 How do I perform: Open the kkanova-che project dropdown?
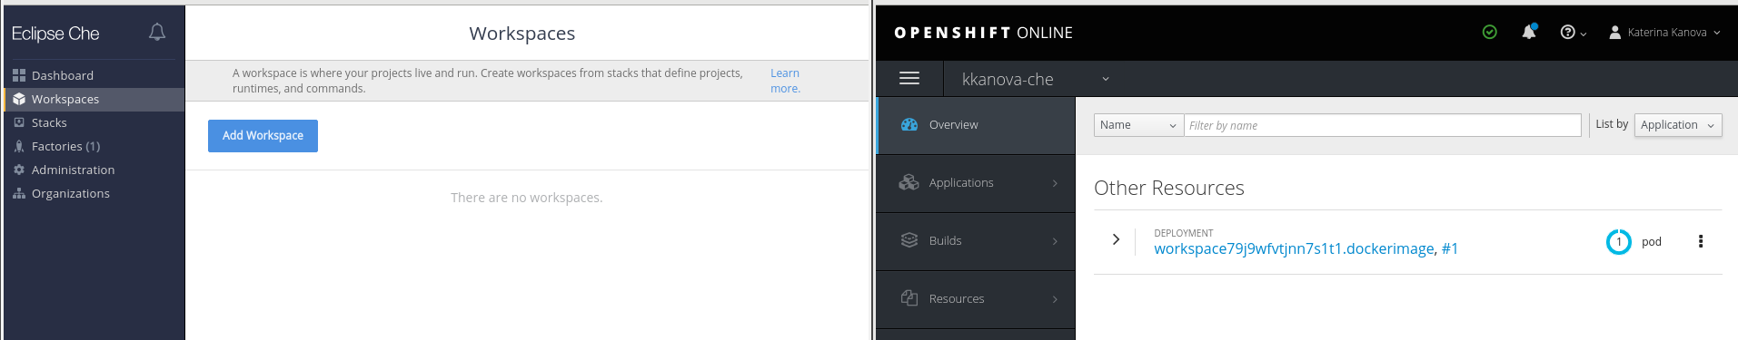[1036, 79]
